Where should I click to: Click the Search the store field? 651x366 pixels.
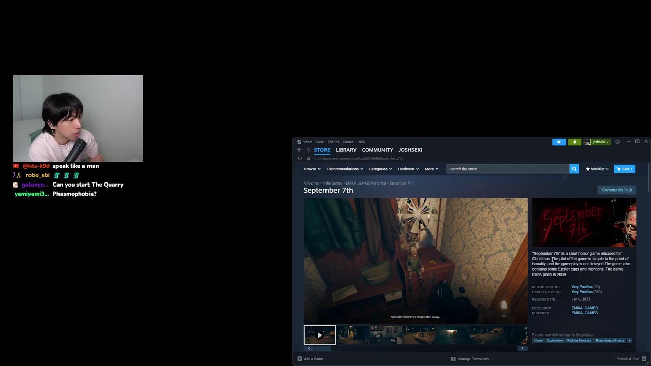[x=508, y=169]
